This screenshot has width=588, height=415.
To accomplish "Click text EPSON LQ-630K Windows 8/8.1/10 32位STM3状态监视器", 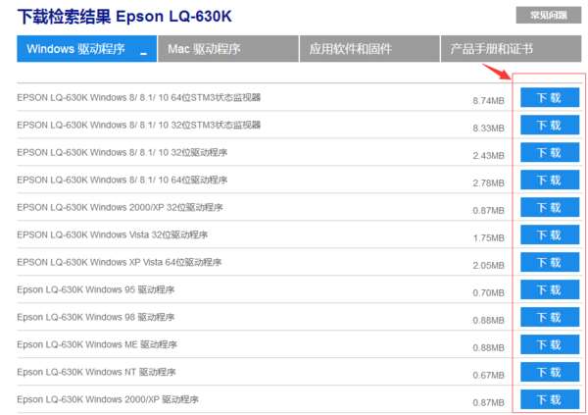I will tap(139, 125).
